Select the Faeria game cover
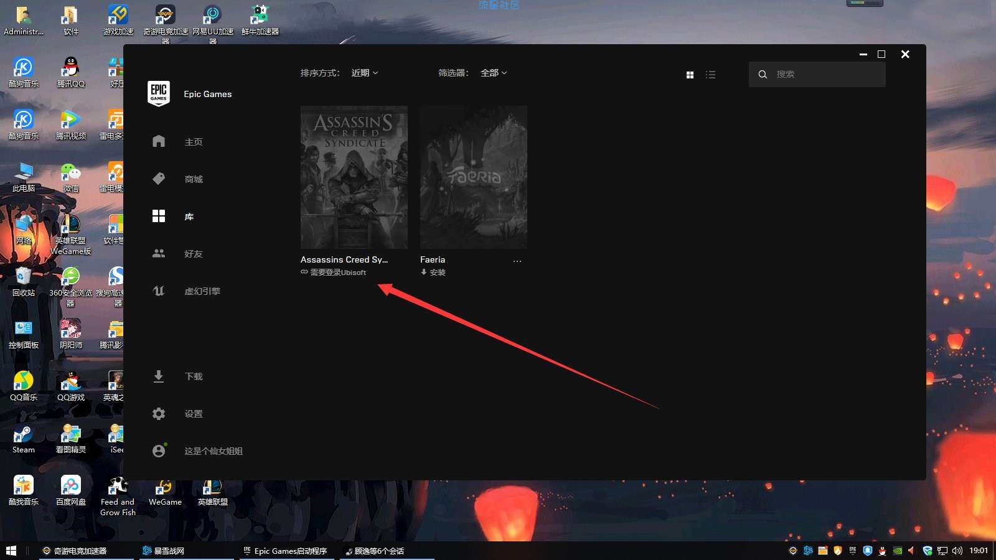The height and width of the screenshot is (560, 996). coord(474,177)
